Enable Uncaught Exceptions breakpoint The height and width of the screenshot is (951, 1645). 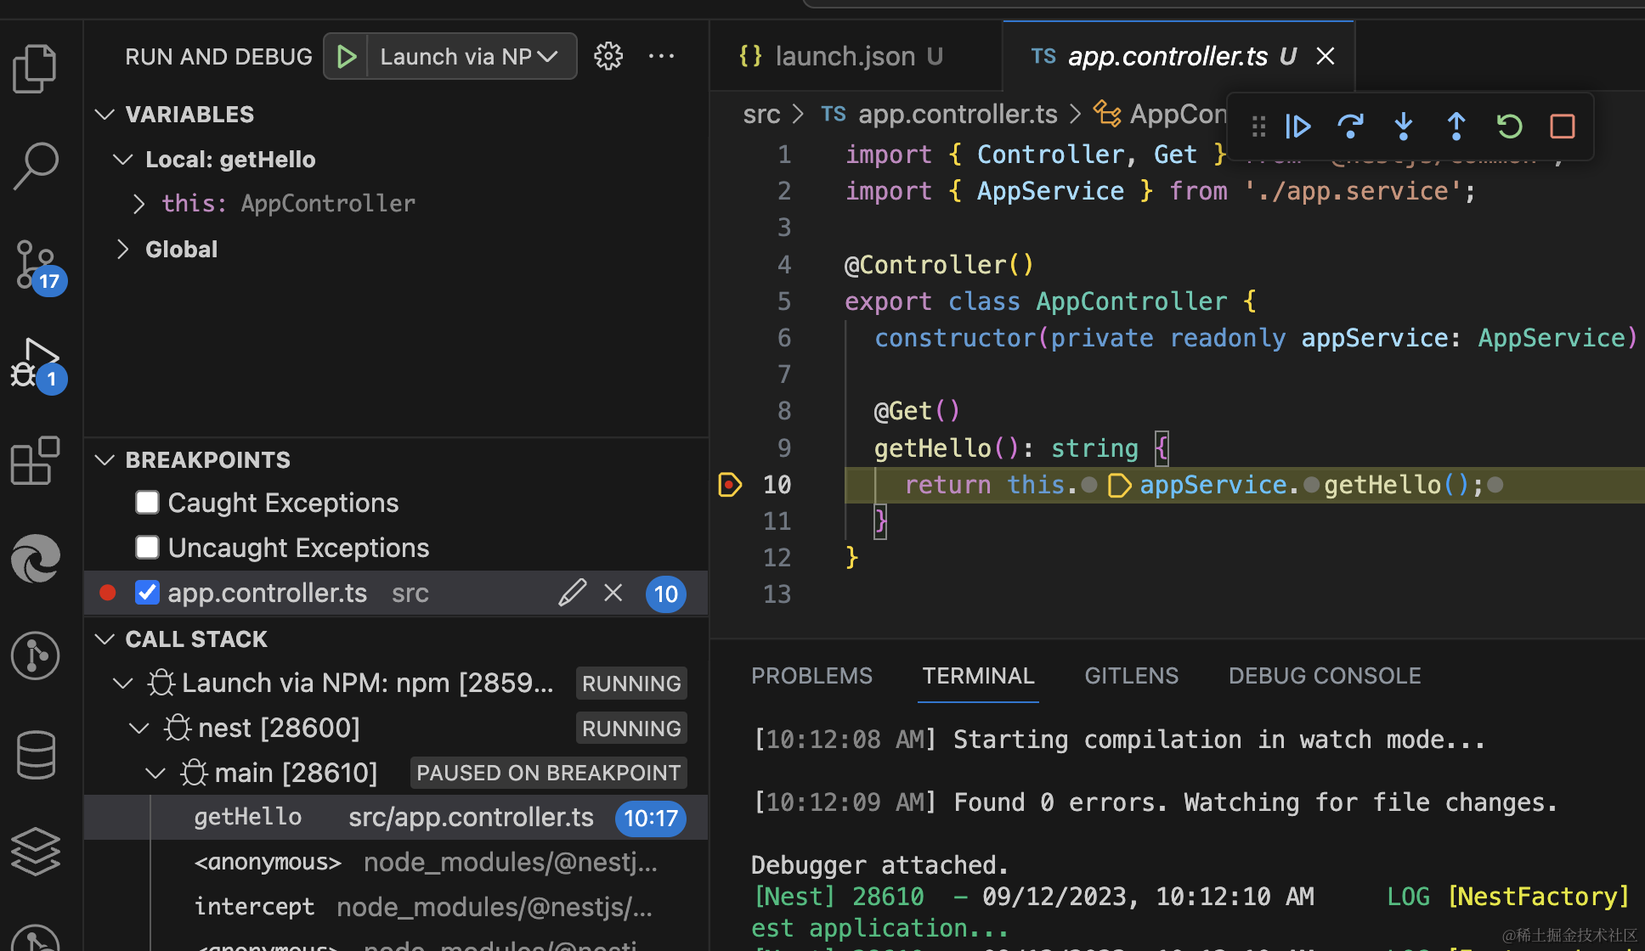(x=148, y=548)
